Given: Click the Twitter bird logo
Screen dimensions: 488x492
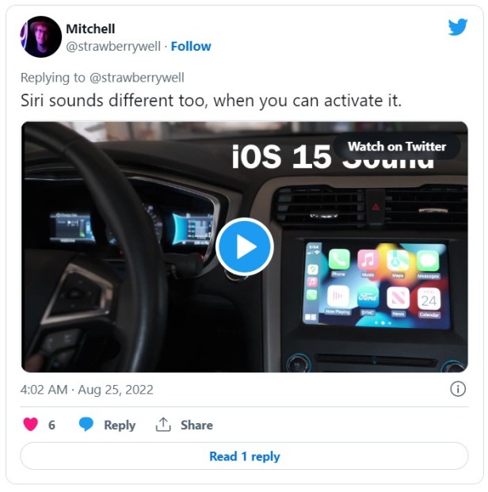Looking at the screenshot, I should [x=458, y=27].
